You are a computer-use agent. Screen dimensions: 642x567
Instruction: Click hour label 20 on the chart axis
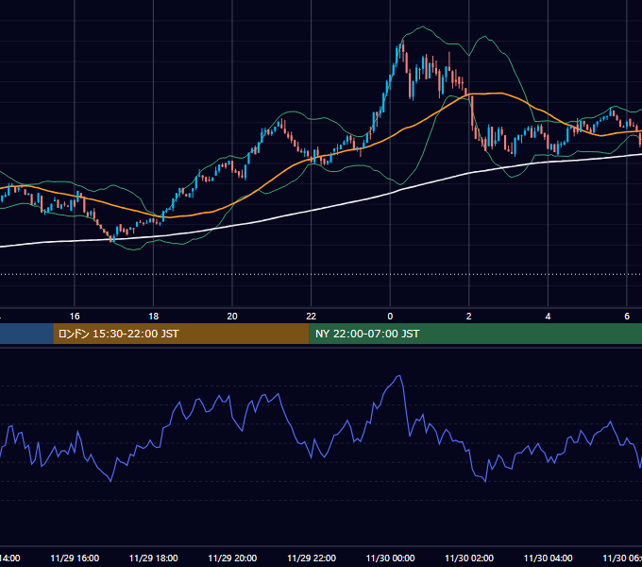pos(232,317)
